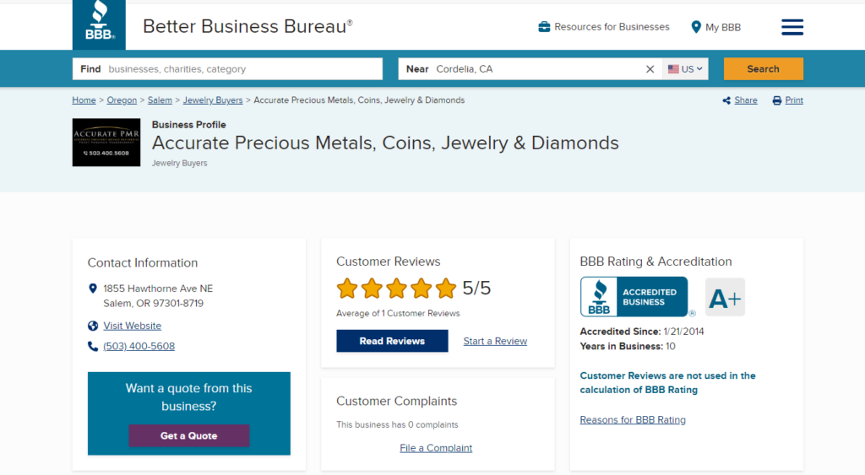Click the Print printer icon
865x475 pixels.
tap(776, 100)
